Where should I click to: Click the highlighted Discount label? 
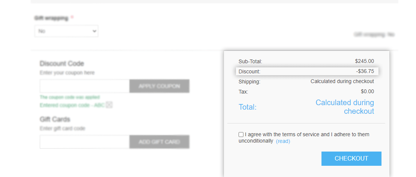click(x=249, y=71)
